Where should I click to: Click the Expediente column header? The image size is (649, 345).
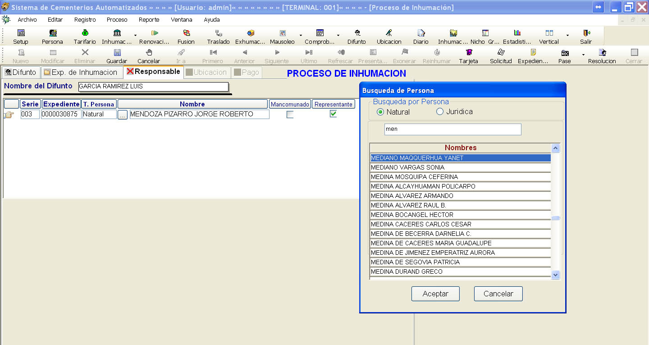tap(61, 104)
